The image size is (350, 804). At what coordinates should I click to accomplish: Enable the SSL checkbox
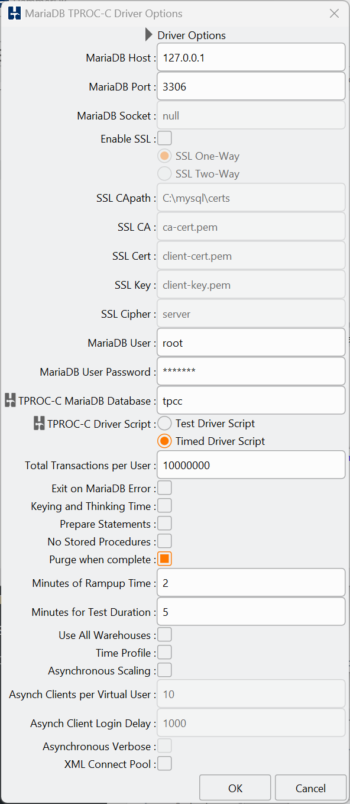164,138
